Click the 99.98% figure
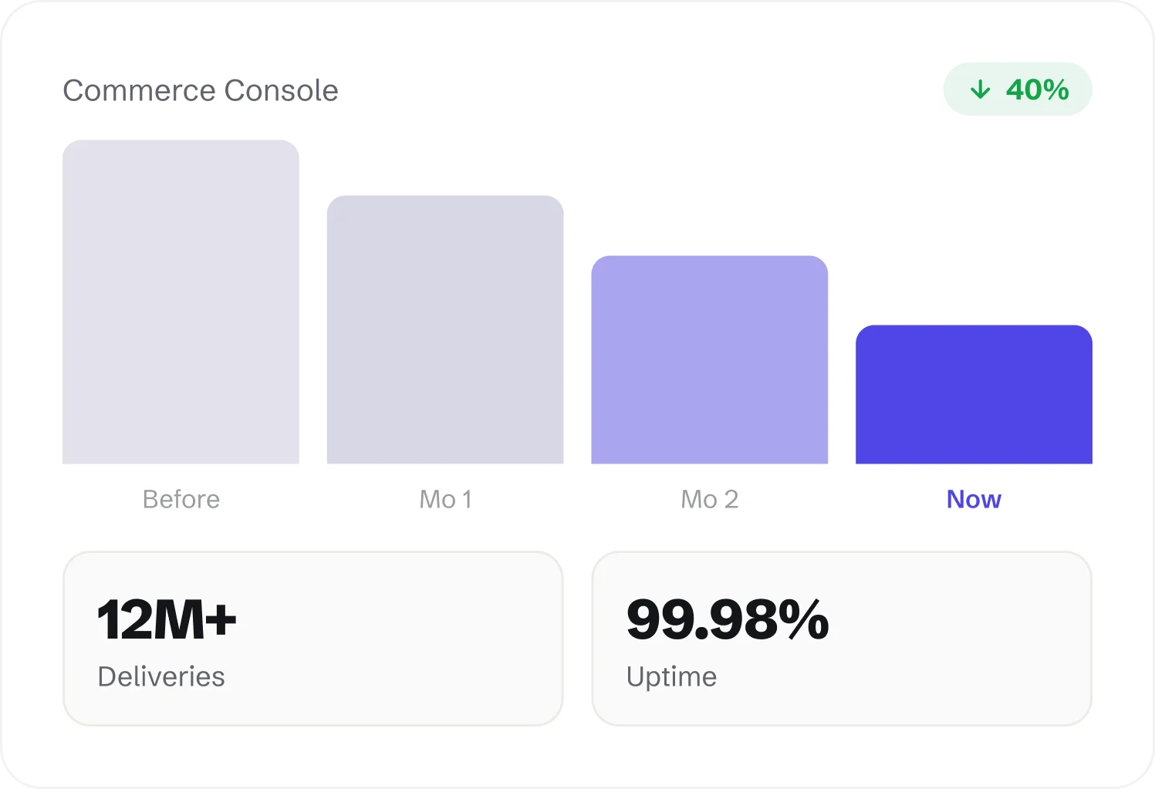 [x=728, y=619]
